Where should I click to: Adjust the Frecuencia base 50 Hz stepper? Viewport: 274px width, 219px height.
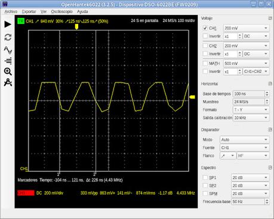point(267,202)
